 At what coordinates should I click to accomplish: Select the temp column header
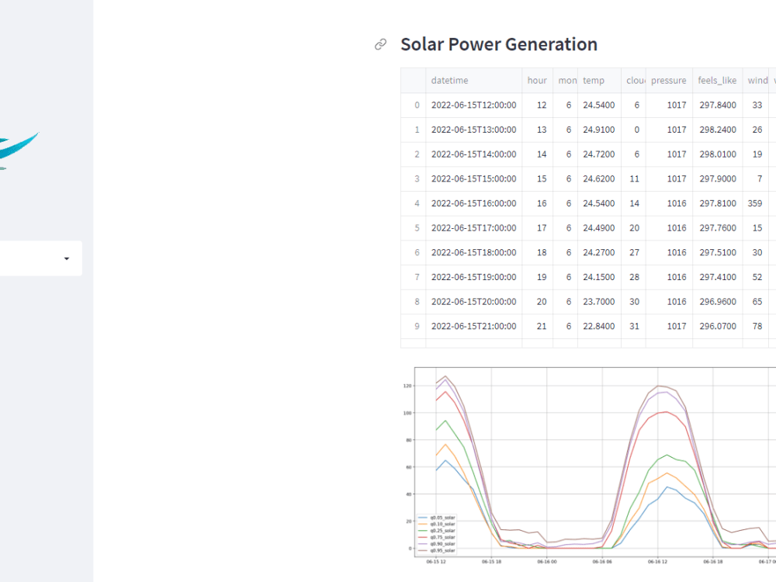point(593,80)
